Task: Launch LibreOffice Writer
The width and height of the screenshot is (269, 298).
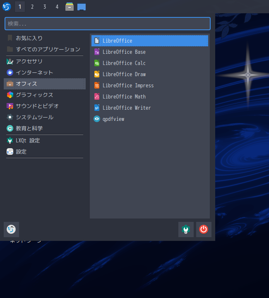Action: [150, 108]
